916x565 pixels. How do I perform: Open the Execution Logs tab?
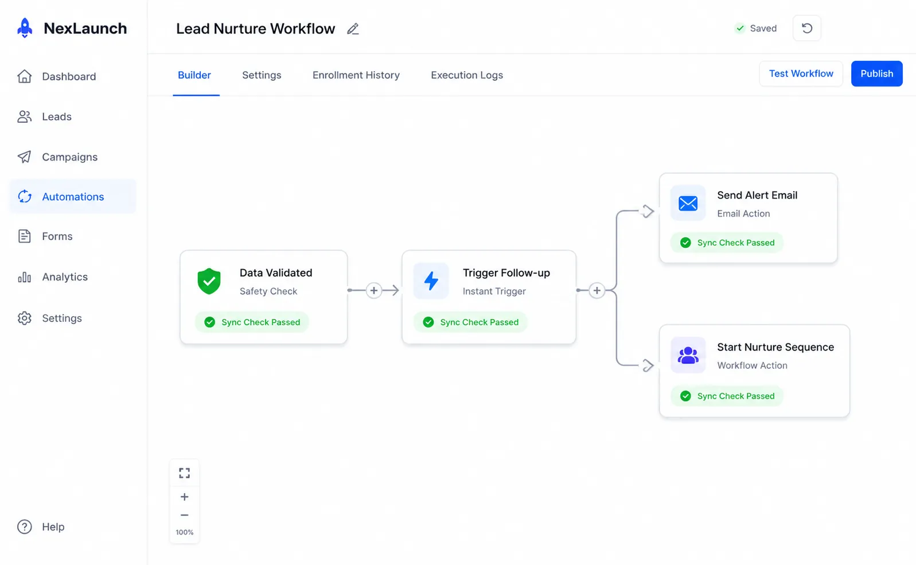467,75
